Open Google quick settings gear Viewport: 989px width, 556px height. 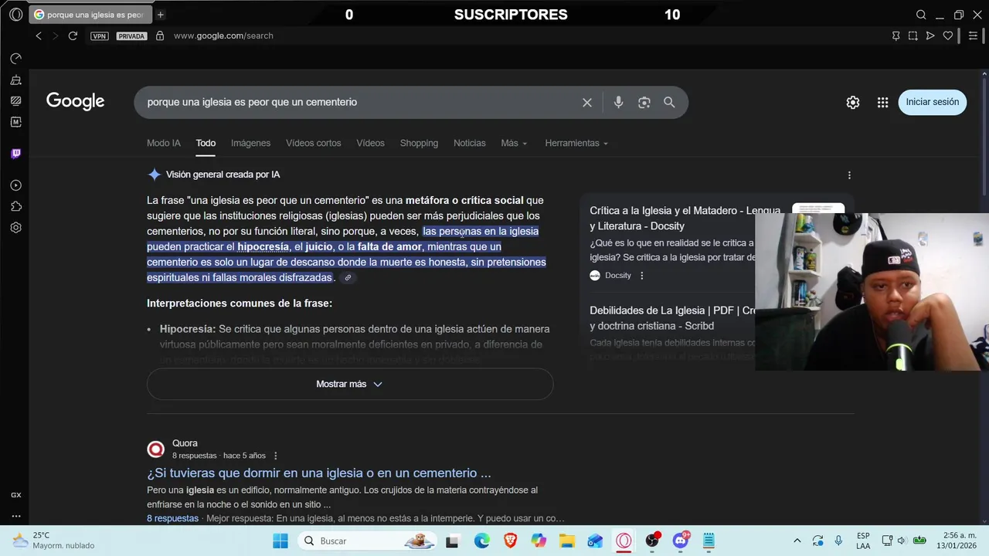click(x=853, y=102)
